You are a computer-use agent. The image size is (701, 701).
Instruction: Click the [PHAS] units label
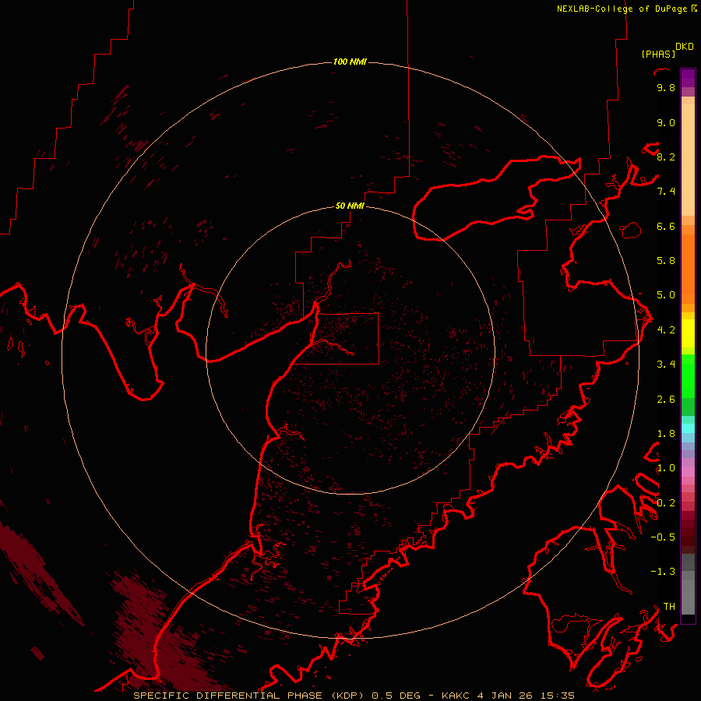(658, 55)
